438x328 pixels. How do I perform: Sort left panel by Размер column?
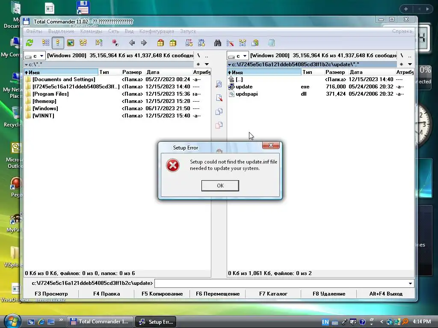click(132, 72)
